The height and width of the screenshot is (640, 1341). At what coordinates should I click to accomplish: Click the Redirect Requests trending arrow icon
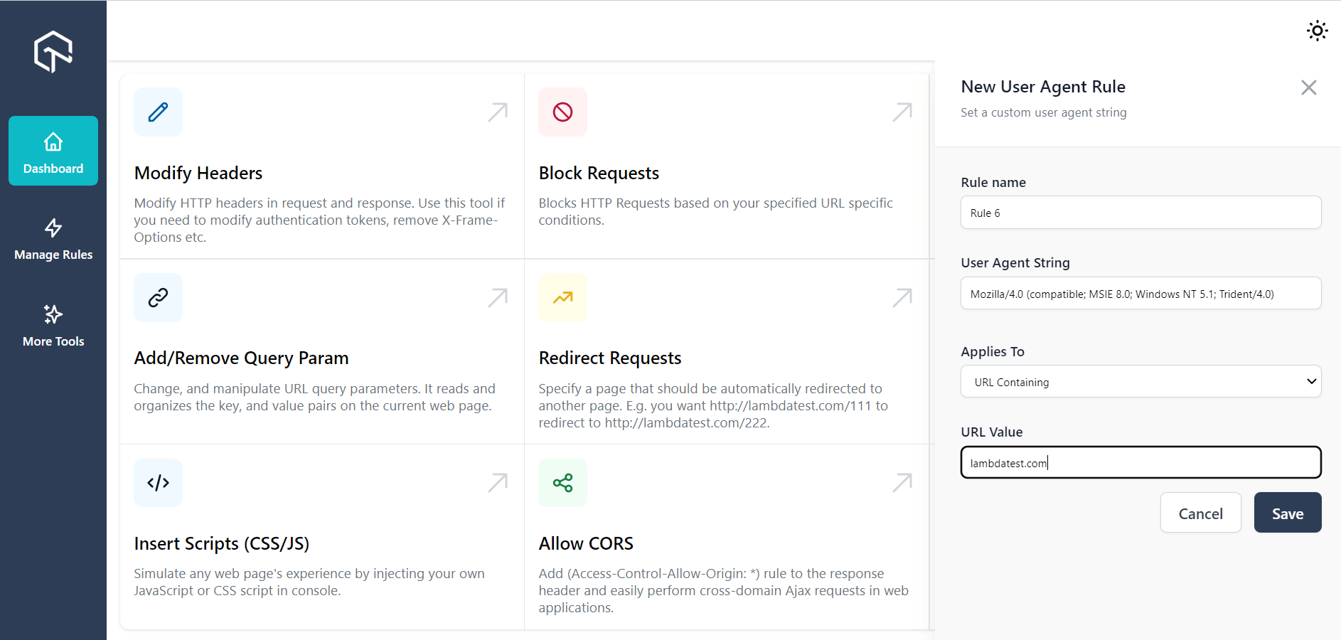tap(562, 297)
